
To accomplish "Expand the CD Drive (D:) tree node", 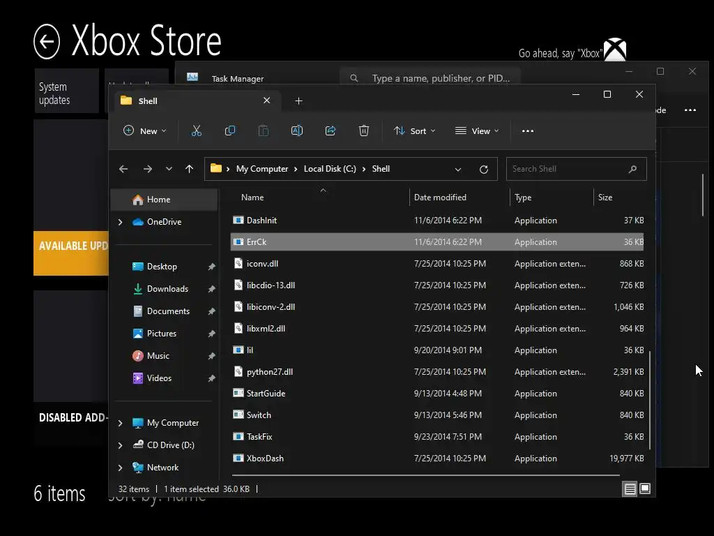I will [x=120, y=445].
